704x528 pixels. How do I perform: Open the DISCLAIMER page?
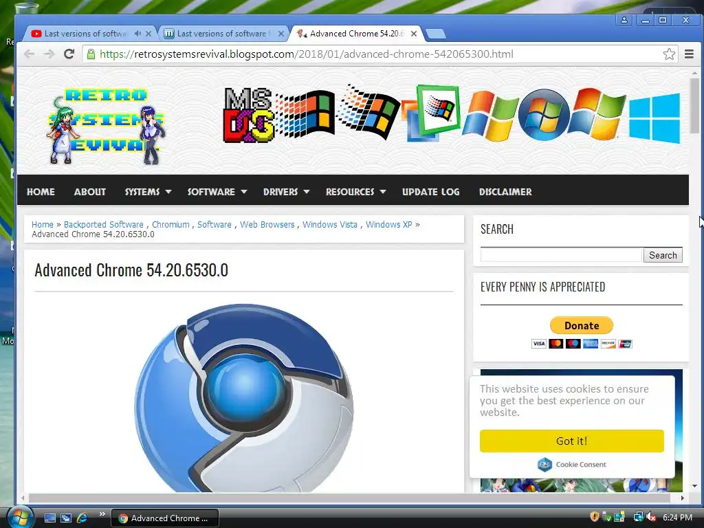505,192
